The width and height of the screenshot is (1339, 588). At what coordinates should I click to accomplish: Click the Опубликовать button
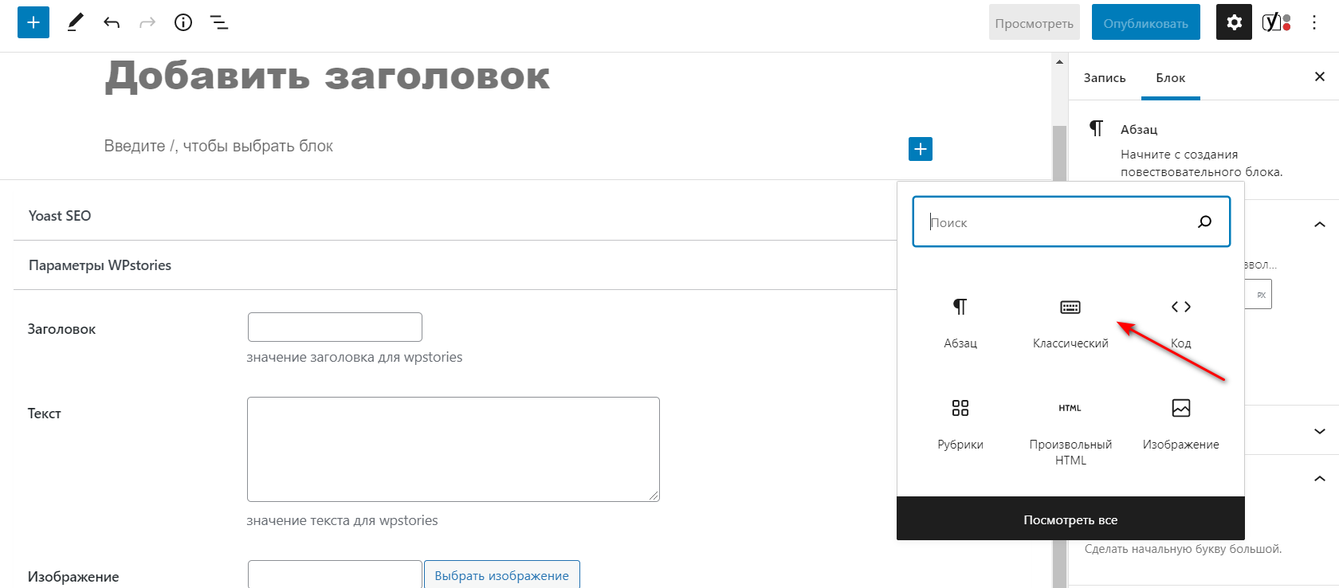(1145, 23)
